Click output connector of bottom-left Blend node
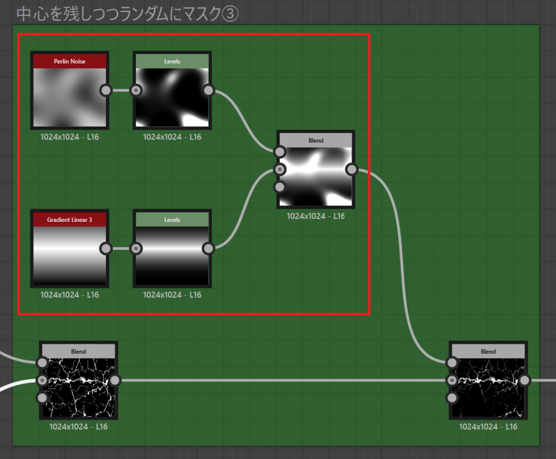556x459 pixels. coord(115,380)
